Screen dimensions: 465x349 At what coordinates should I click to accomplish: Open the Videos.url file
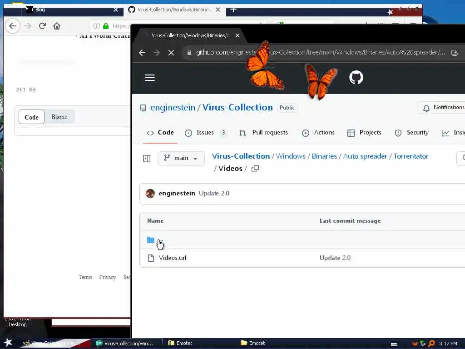pyautogui.click(x=173, y=258)
